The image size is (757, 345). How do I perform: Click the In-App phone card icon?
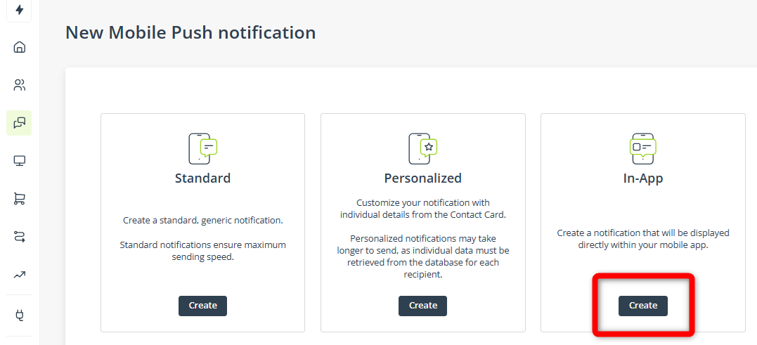[x=643, y=149]
